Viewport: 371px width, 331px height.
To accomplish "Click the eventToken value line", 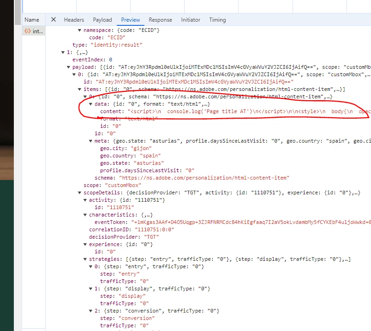I will 233,222.
